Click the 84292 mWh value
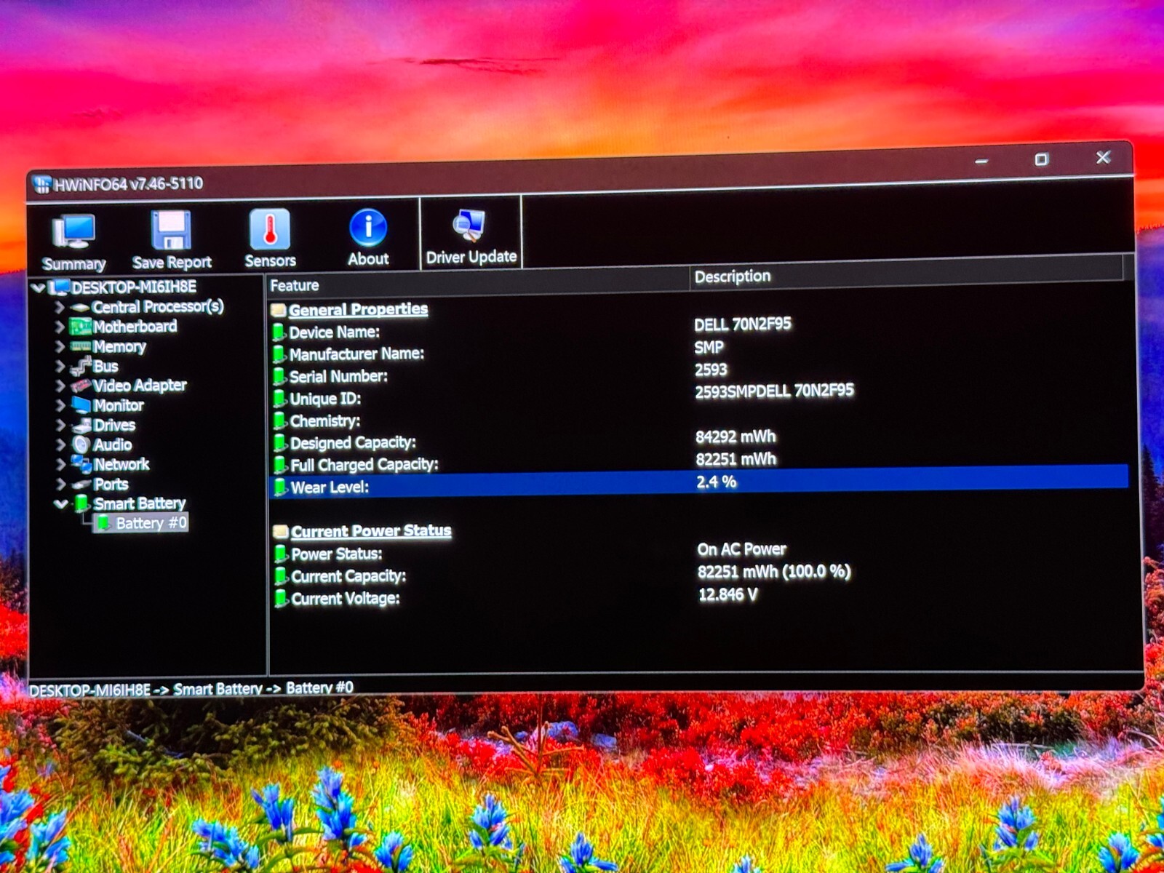Screen dimensions: 1164x873 click(736, 437)
